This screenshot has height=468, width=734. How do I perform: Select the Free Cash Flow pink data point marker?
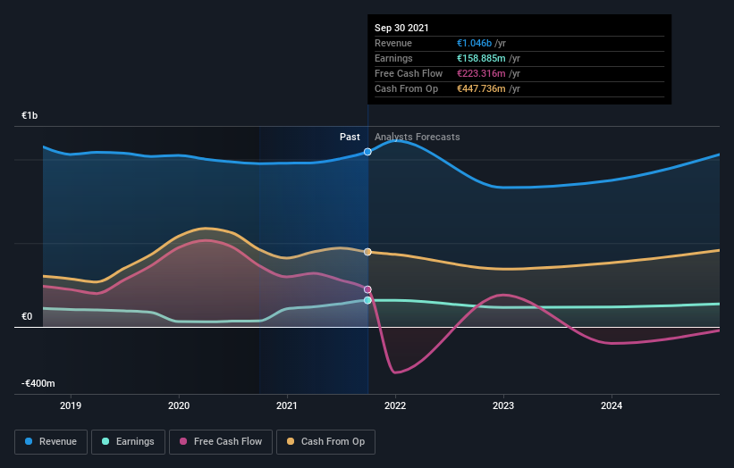pos(367,289)
